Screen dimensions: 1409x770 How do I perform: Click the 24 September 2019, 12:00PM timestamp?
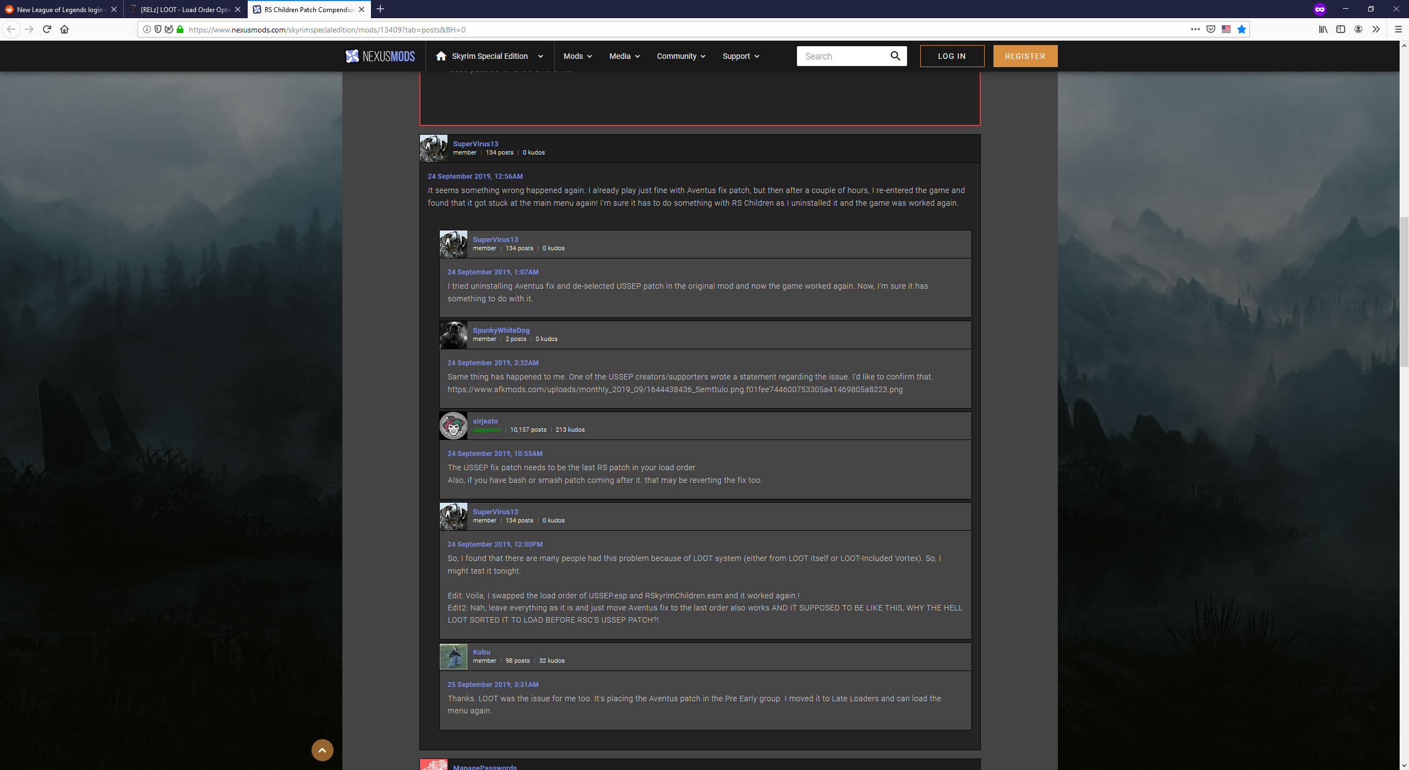[x=495, y=544]
